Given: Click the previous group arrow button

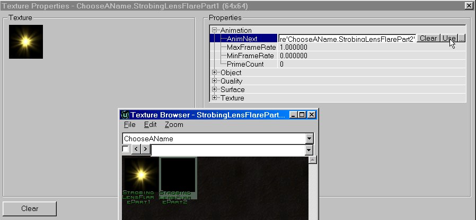Looking at the screenshot, I should 136,150.
